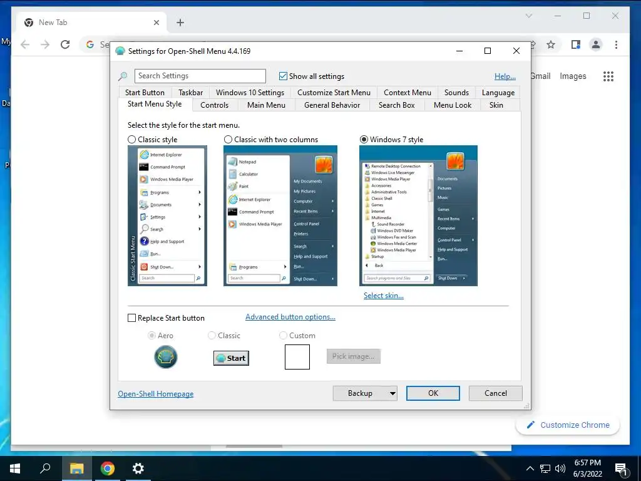The width and height of the screenshot is (641, 481).
Task: Switch to Start Button tab
Action: click(x=145, y=93)
